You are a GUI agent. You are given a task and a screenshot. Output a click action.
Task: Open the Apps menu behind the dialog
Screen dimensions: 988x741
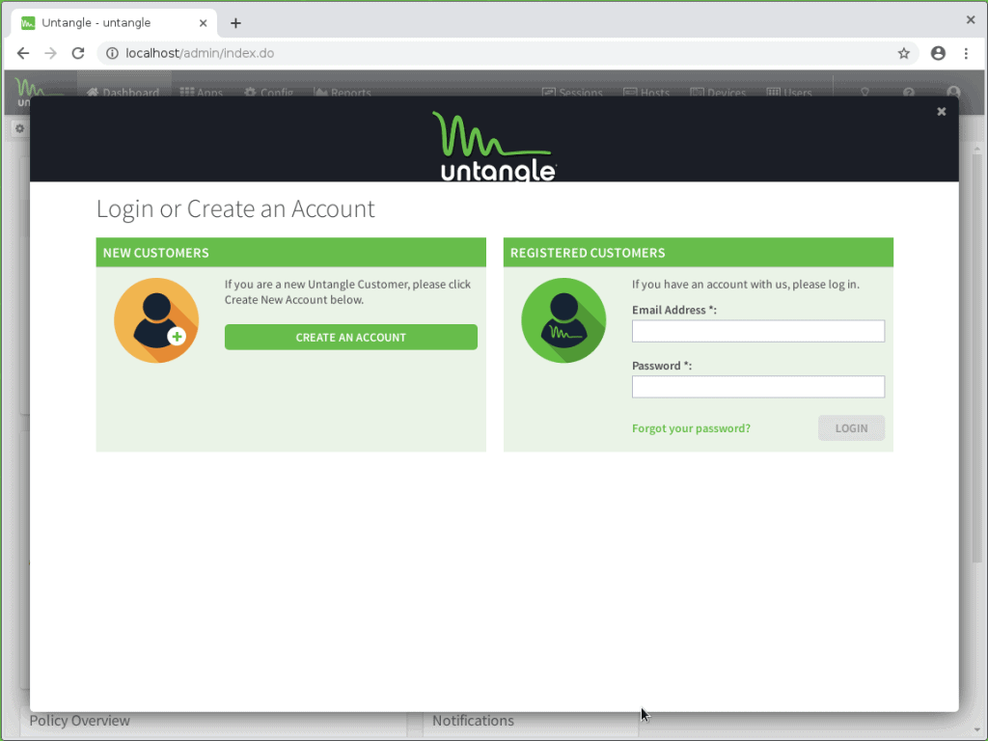point(202,93)
